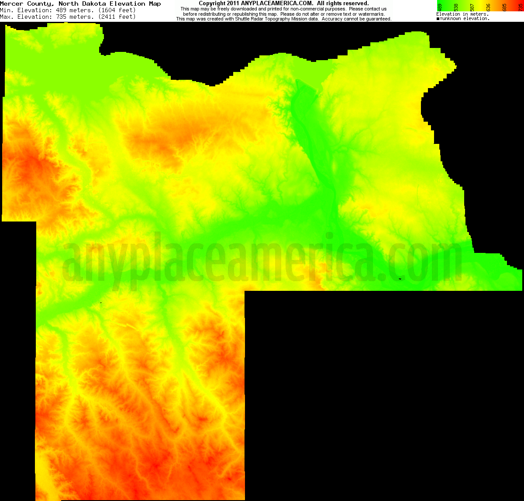Viewport: 524px width, 501px height.
Task: Click the '=unknown elevation' legend entry
Action: point(463,18)
